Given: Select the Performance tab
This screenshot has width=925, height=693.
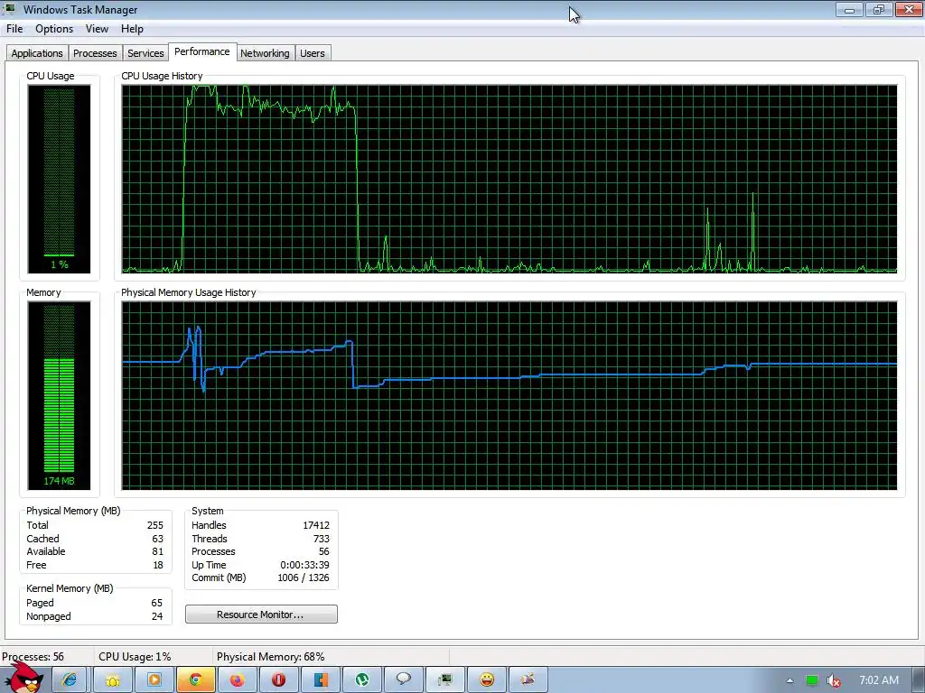Looking at the screenshot, I should pos(202,51).
